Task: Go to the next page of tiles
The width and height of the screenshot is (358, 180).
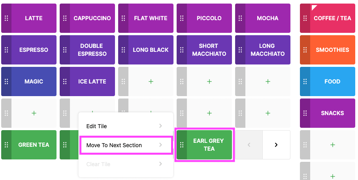Action: pos(276,145)
